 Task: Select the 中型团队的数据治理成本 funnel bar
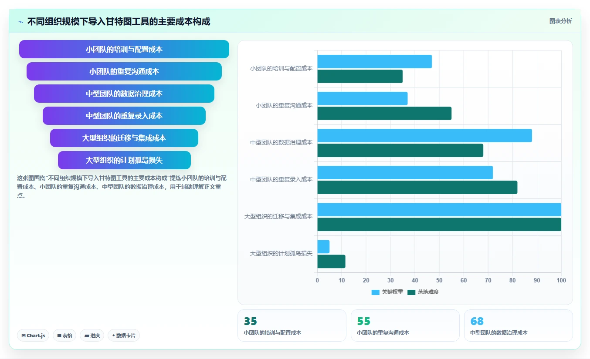(124, 94)
